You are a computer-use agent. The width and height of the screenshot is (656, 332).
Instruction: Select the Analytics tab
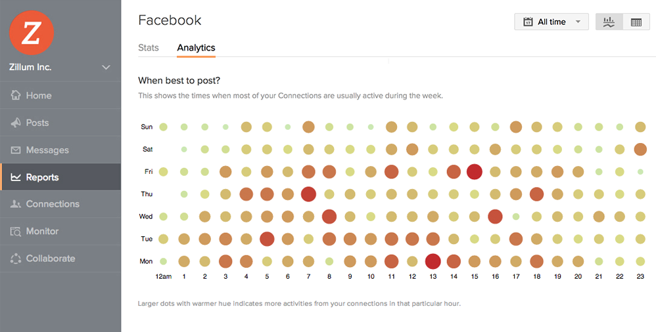pyautogui.click(x=196, y=48)
